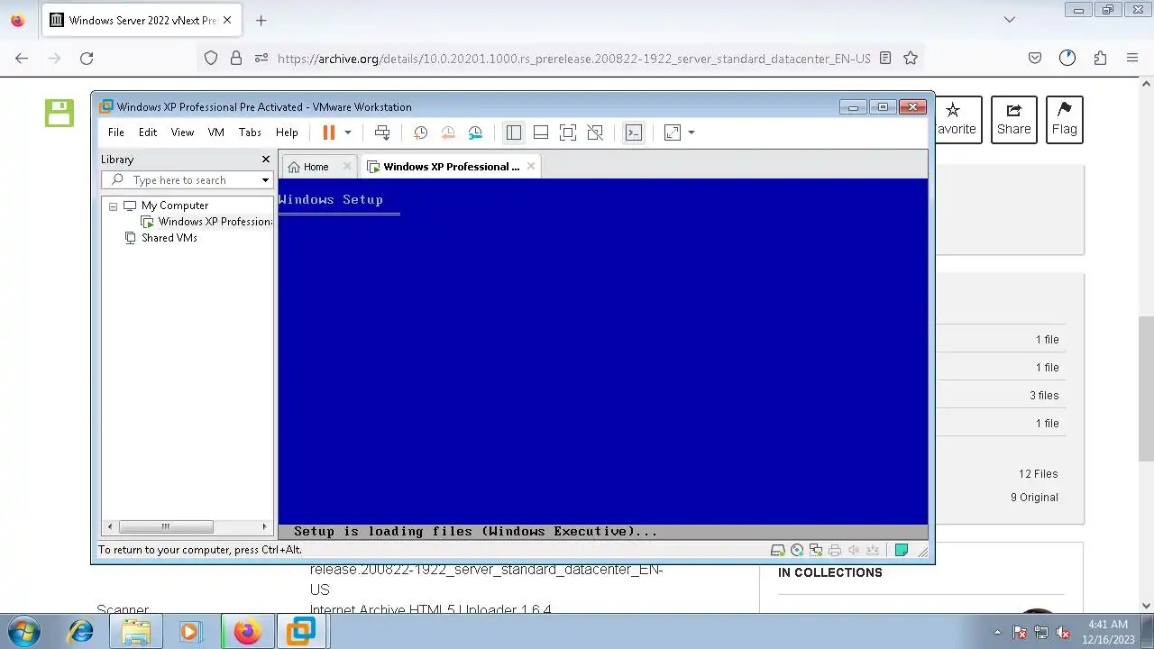Image resolution: width=1154 pixels, height=649 pixels.
Task: Take a snapshot with the clock-plus icon
Action: (x=420, y=133)
